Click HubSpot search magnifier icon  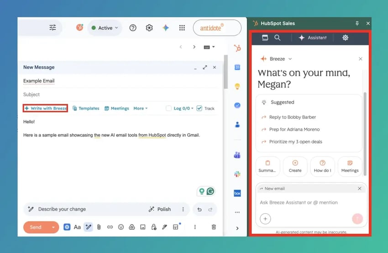(x=278, y=37)
